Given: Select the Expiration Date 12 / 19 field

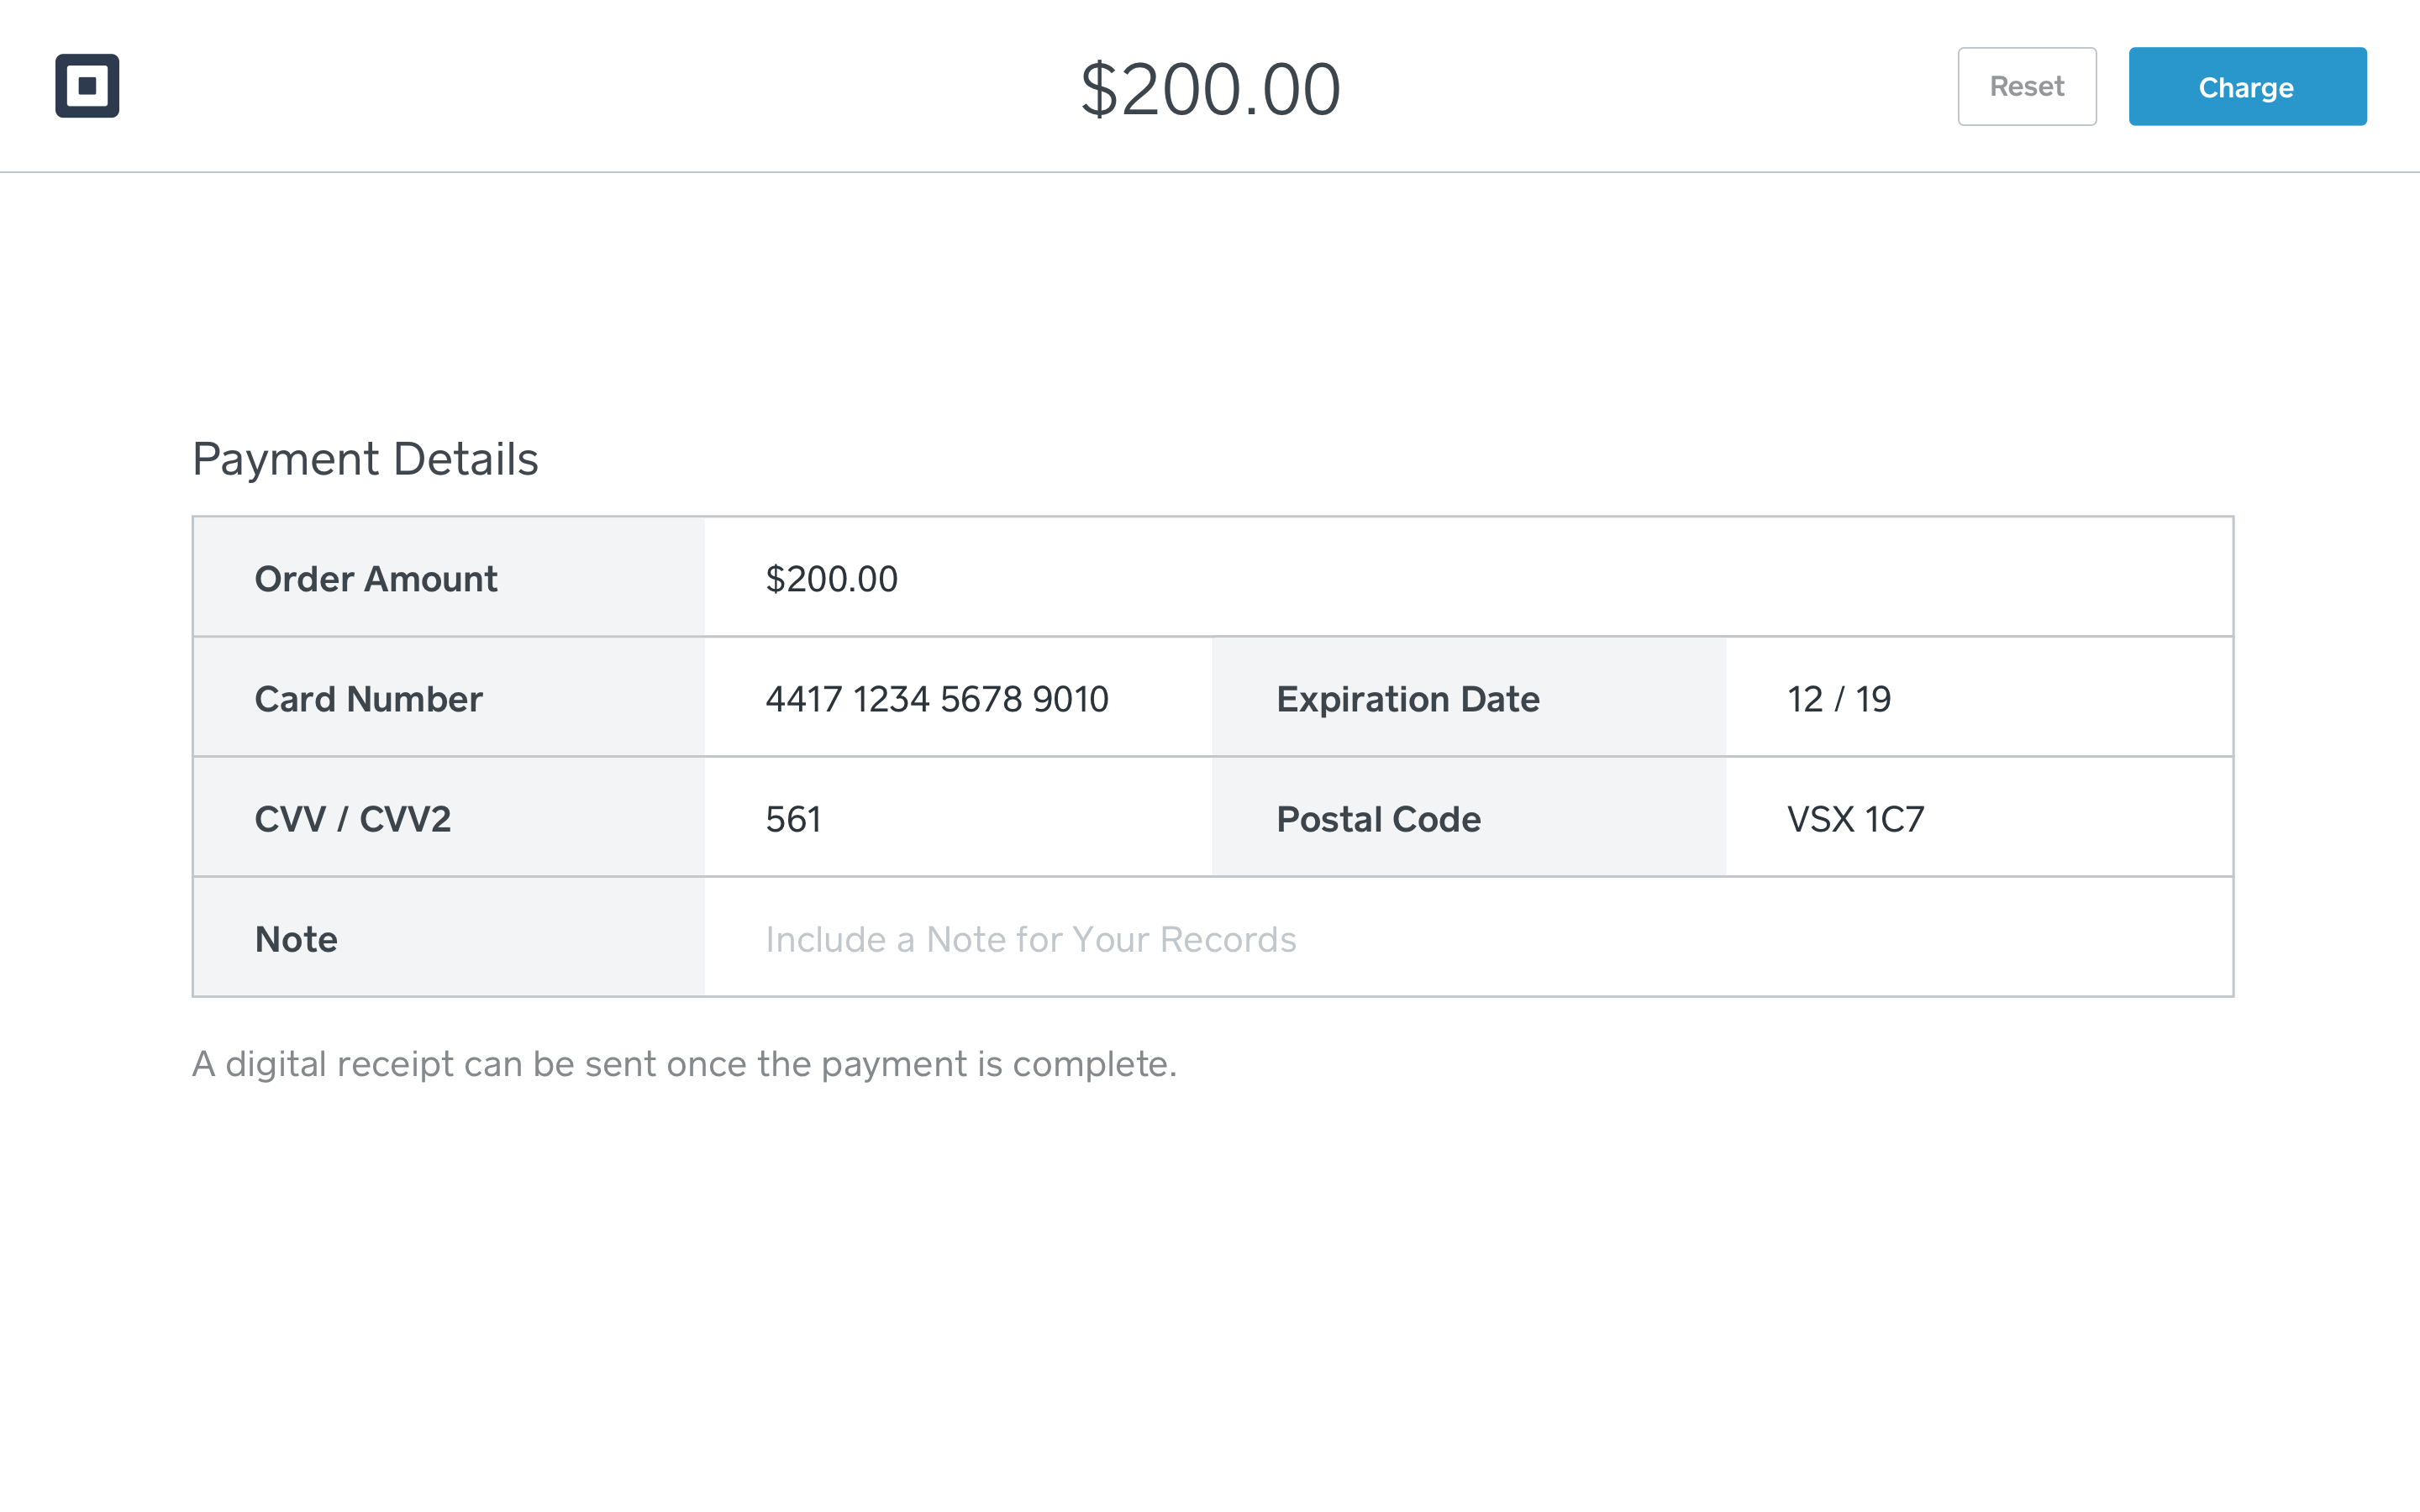Looking at the screenshot, I should [1838, 699].
